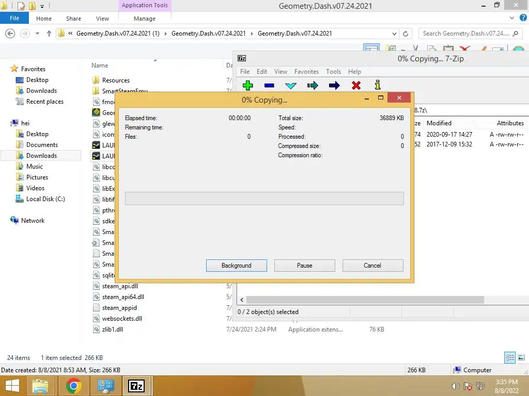Open File Explorer from taskbar

point(40,386)
